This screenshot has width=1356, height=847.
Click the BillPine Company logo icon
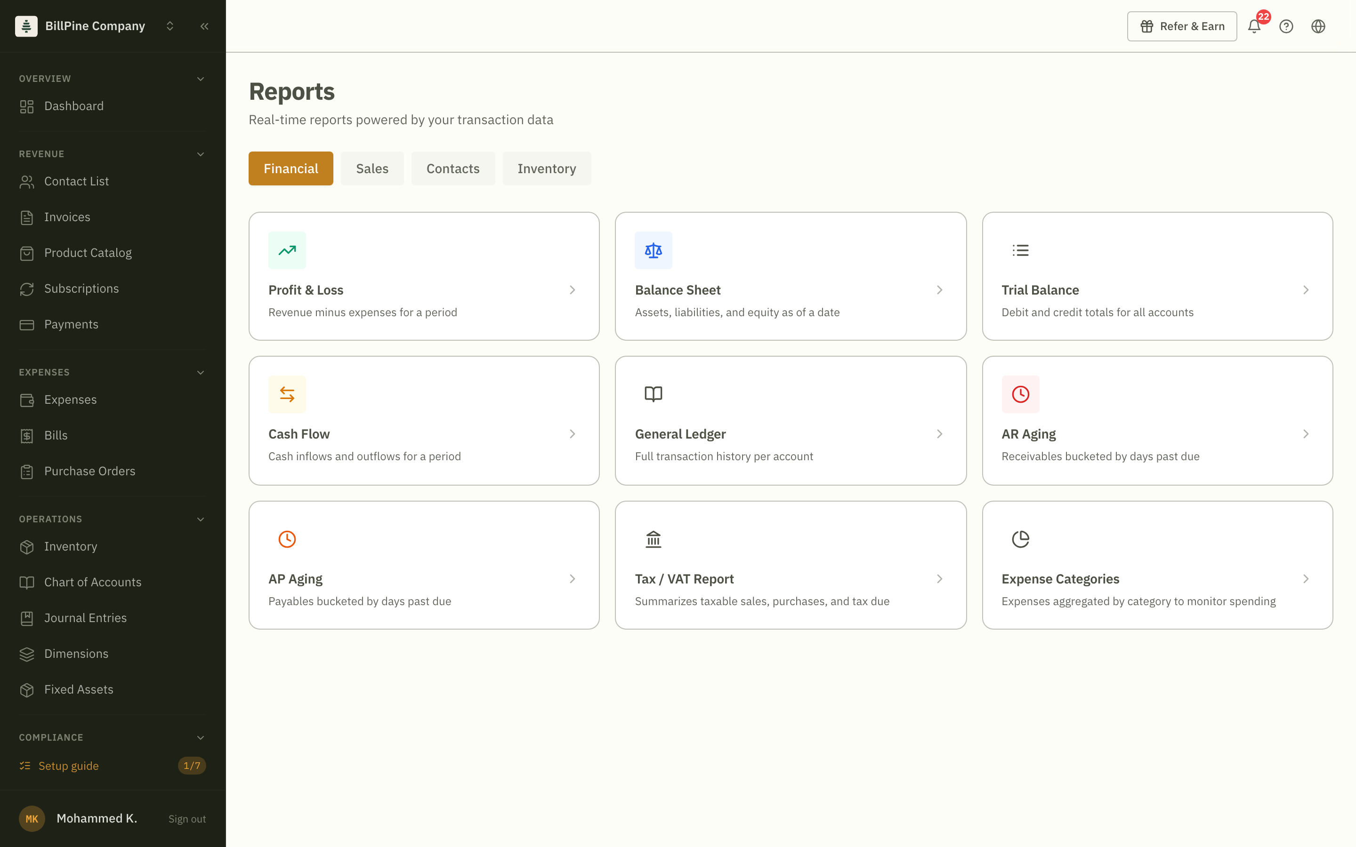26,26
